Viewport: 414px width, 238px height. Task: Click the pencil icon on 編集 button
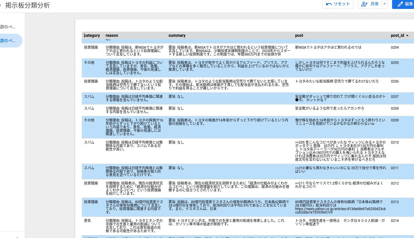400,4
